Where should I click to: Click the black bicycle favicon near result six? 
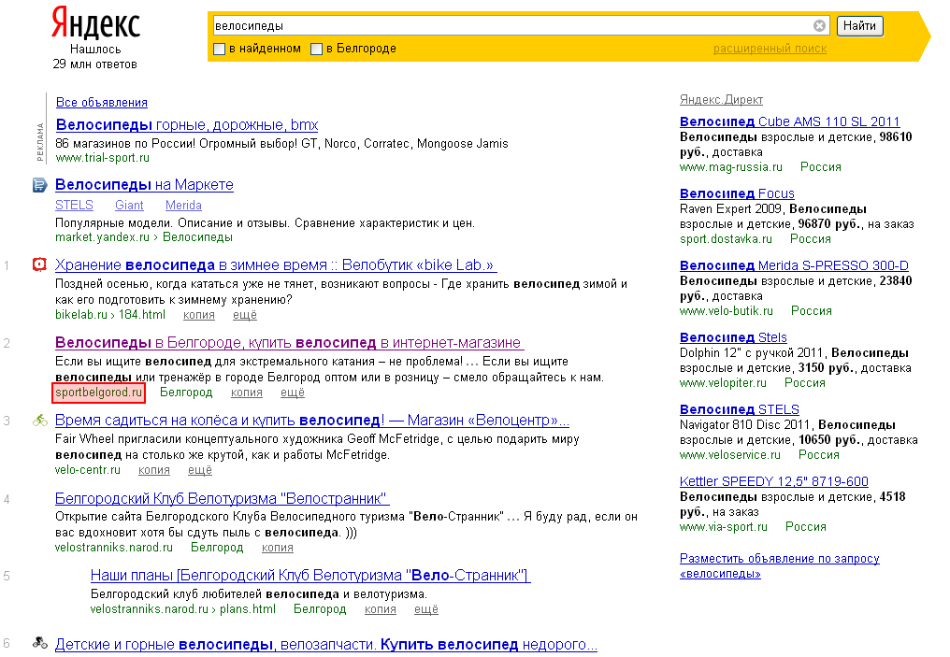(x=39, y=643)
